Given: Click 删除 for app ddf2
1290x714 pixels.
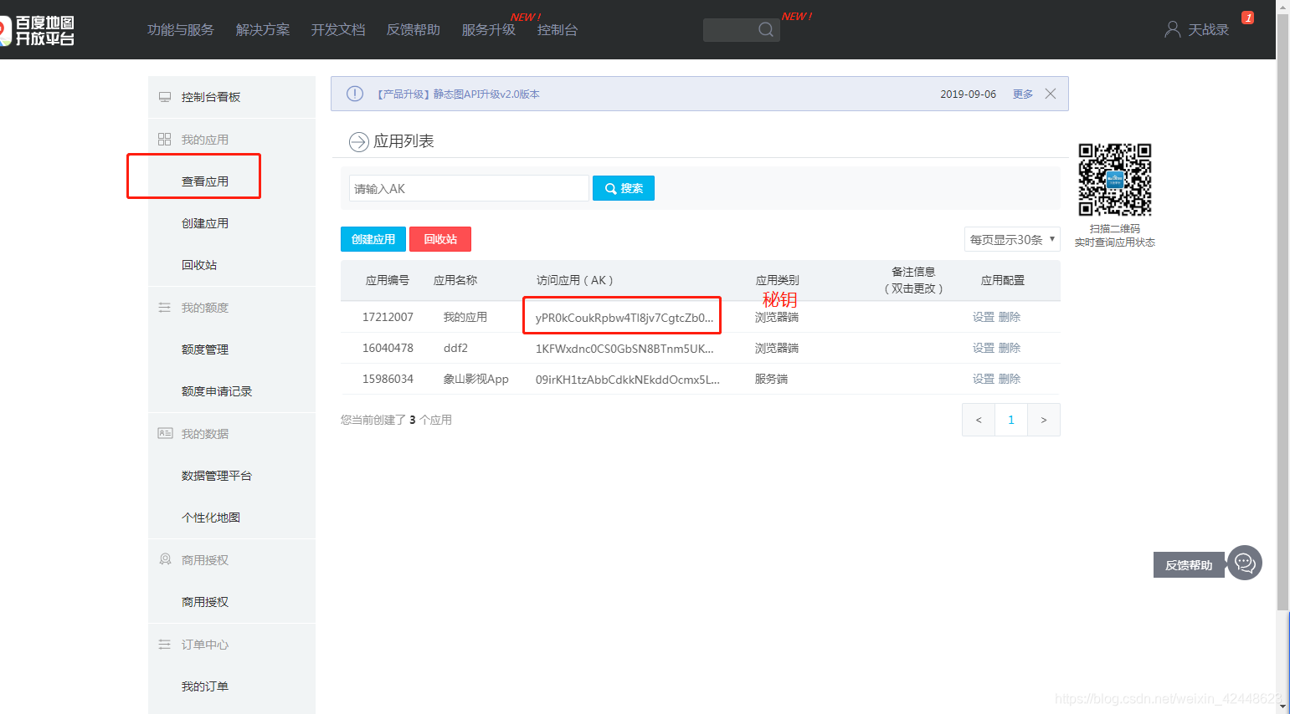Looking at the screenshot, I should click(1010, 348).
